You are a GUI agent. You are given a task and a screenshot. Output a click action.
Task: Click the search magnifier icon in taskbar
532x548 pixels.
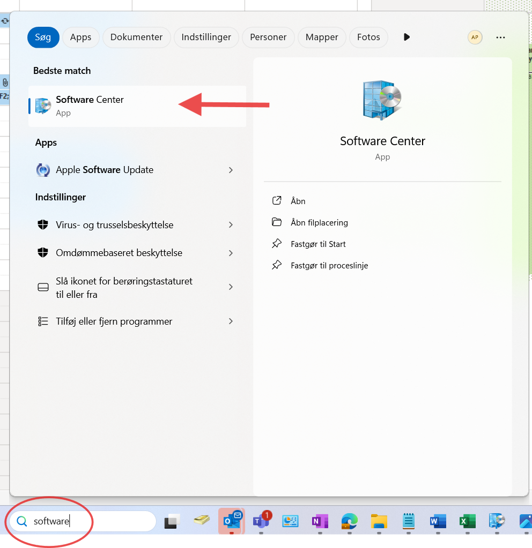pos(21,521)
